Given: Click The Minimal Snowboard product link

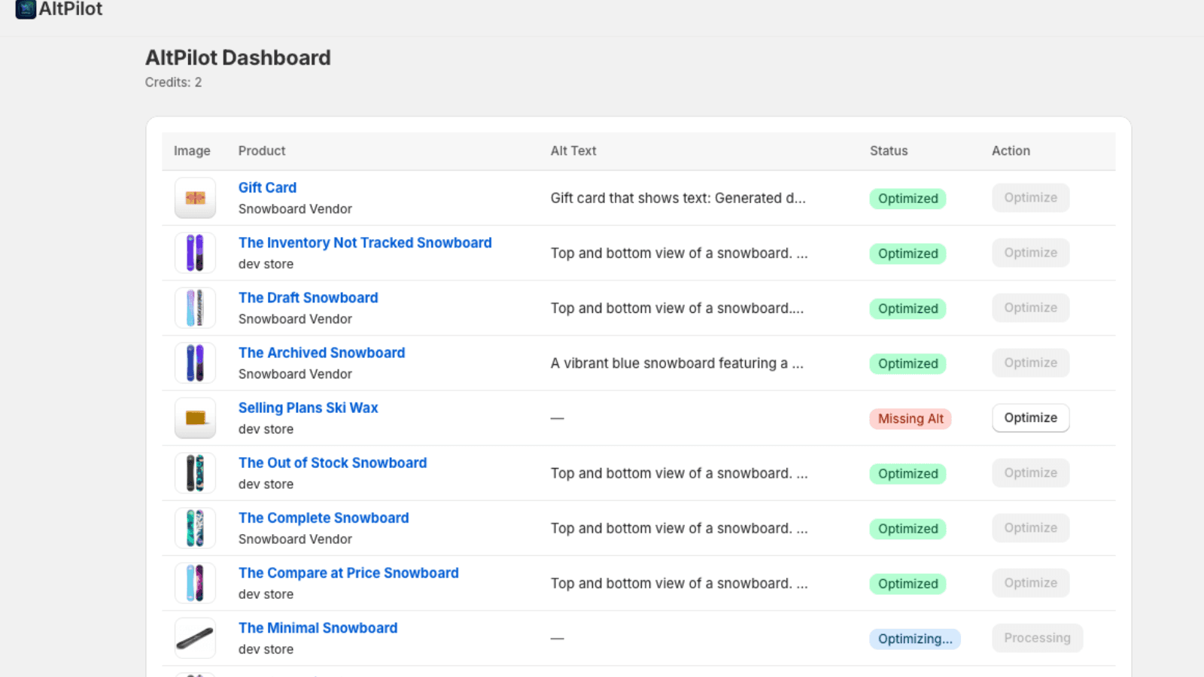Looking at the screenshot, I should (318, 627).
